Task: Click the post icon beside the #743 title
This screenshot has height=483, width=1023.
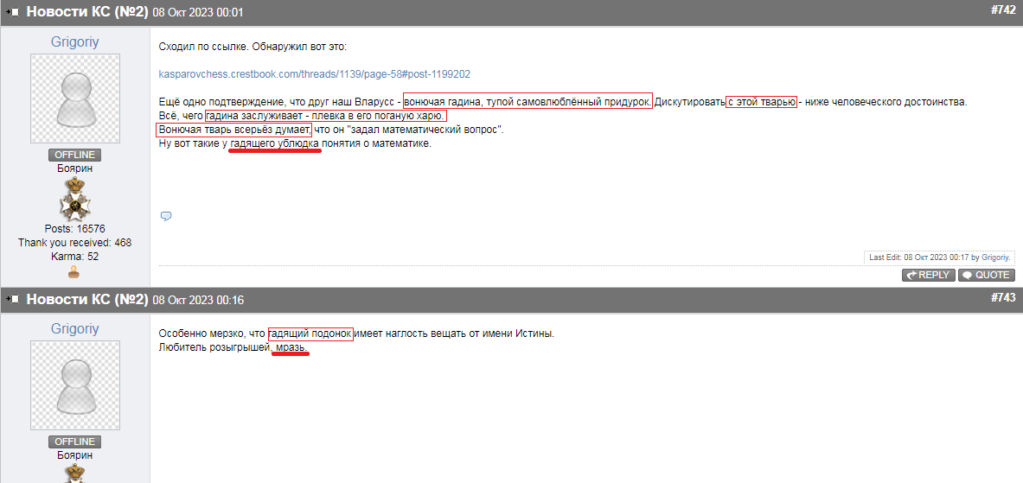Action: [x=13, y=300]
